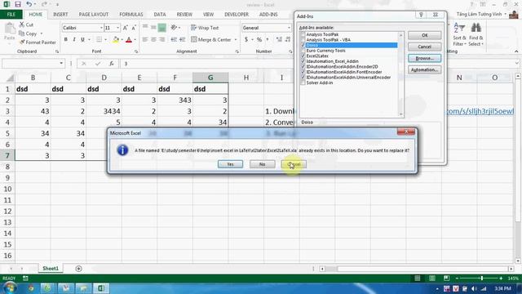Click the Accounting dollar format icon
Viewport: 522px width, 294px height.
point(246,40)
